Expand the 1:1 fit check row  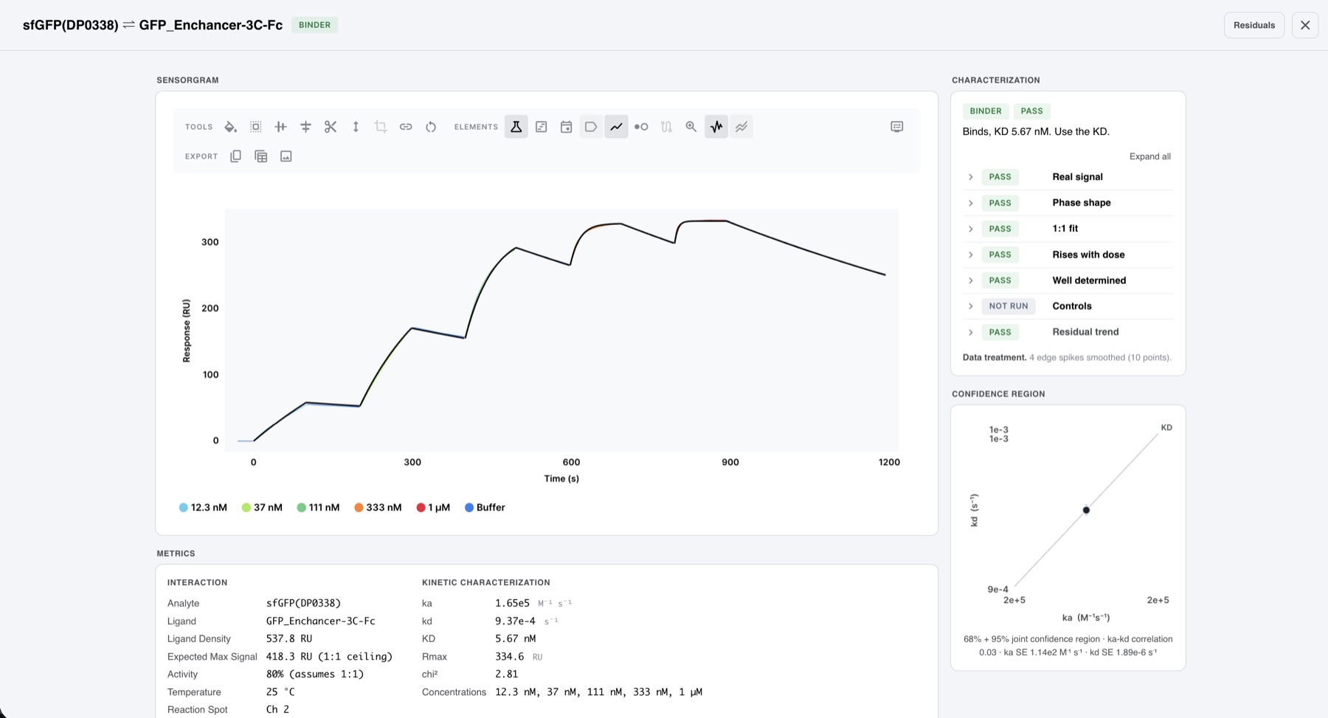[1068, 229]
